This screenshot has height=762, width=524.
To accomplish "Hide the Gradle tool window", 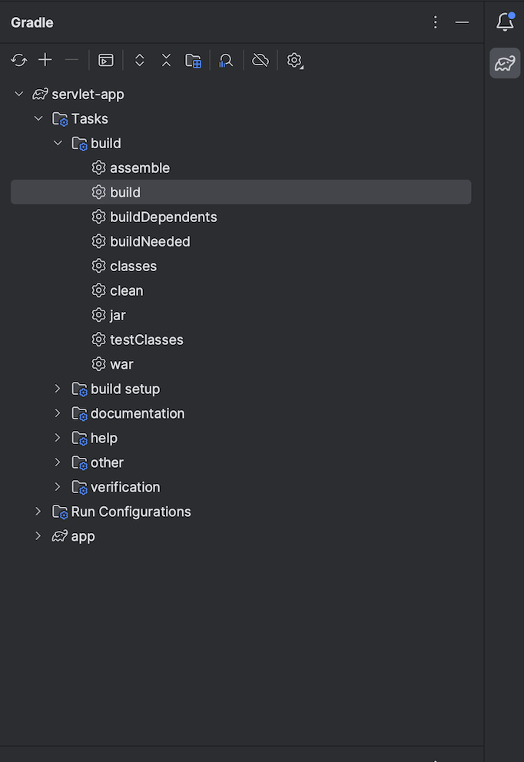I will (462, 22).
